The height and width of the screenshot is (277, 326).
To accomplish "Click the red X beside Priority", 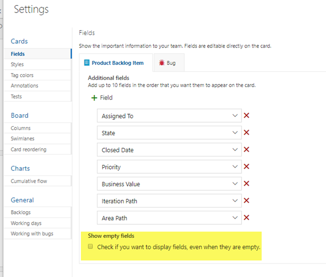I will pyautogui.click(x=247, y=166).
